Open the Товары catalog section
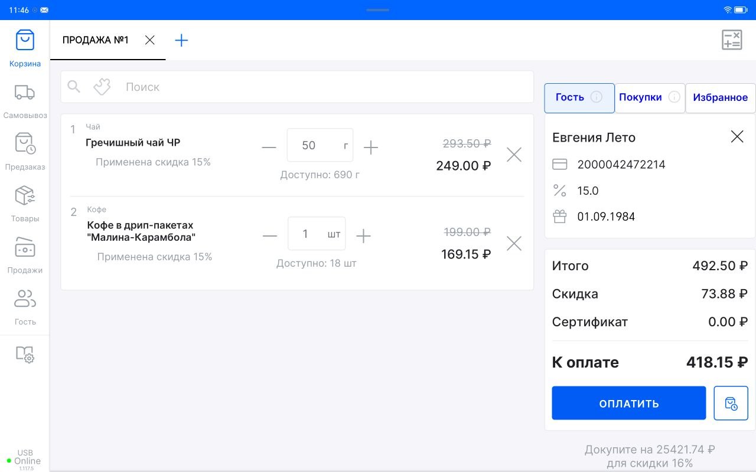756x472 pixels. tap(25, 202)
